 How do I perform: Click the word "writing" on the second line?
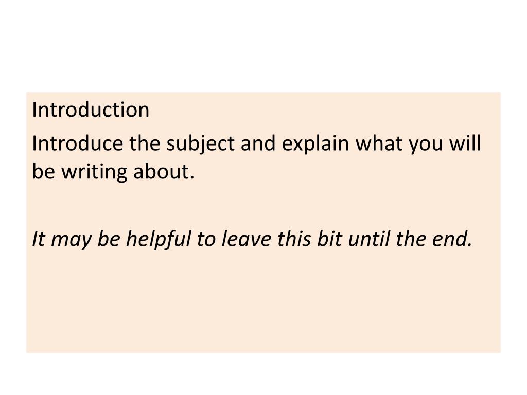95,173
